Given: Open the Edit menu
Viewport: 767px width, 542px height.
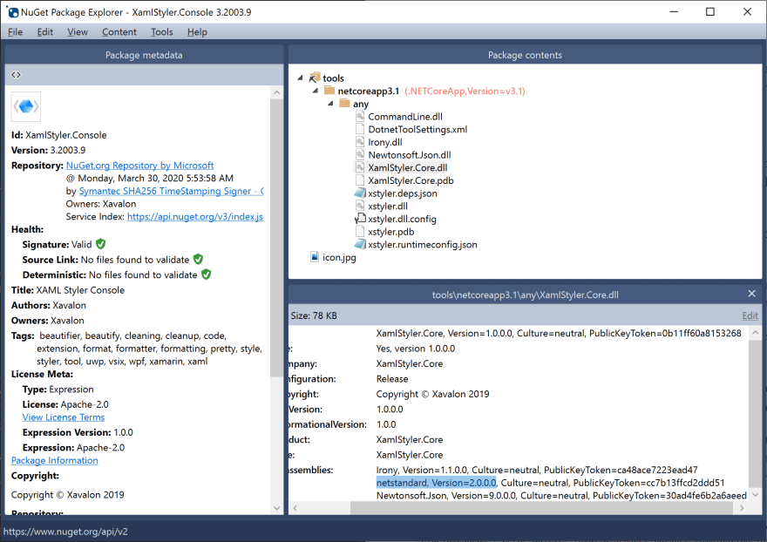Looking at the screenshot, I should point(45,31).
